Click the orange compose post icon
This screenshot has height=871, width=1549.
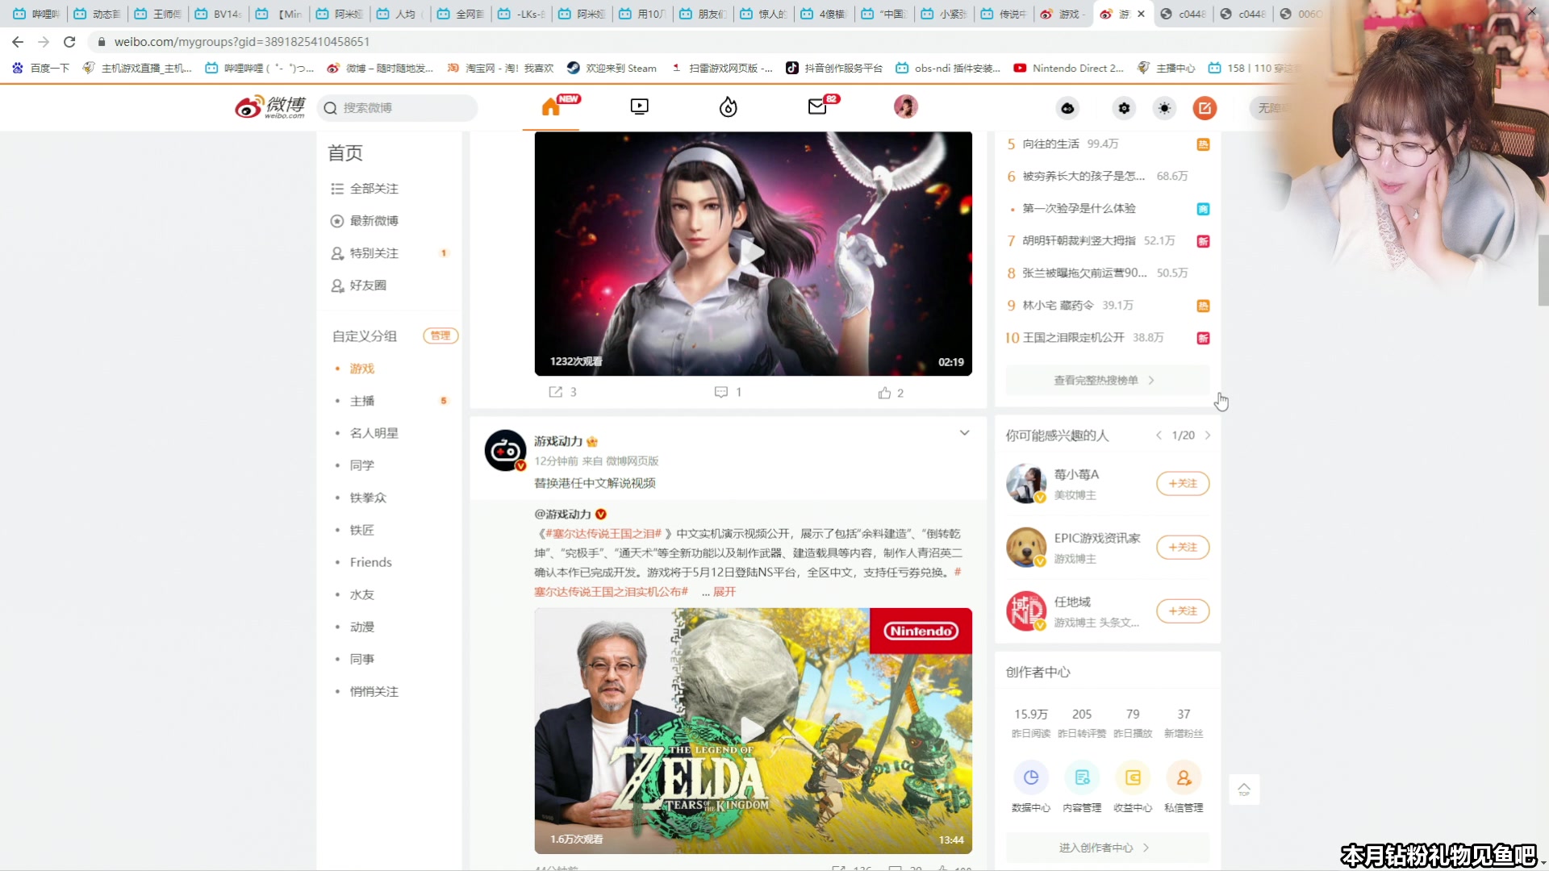click(x=1205, y=108)
